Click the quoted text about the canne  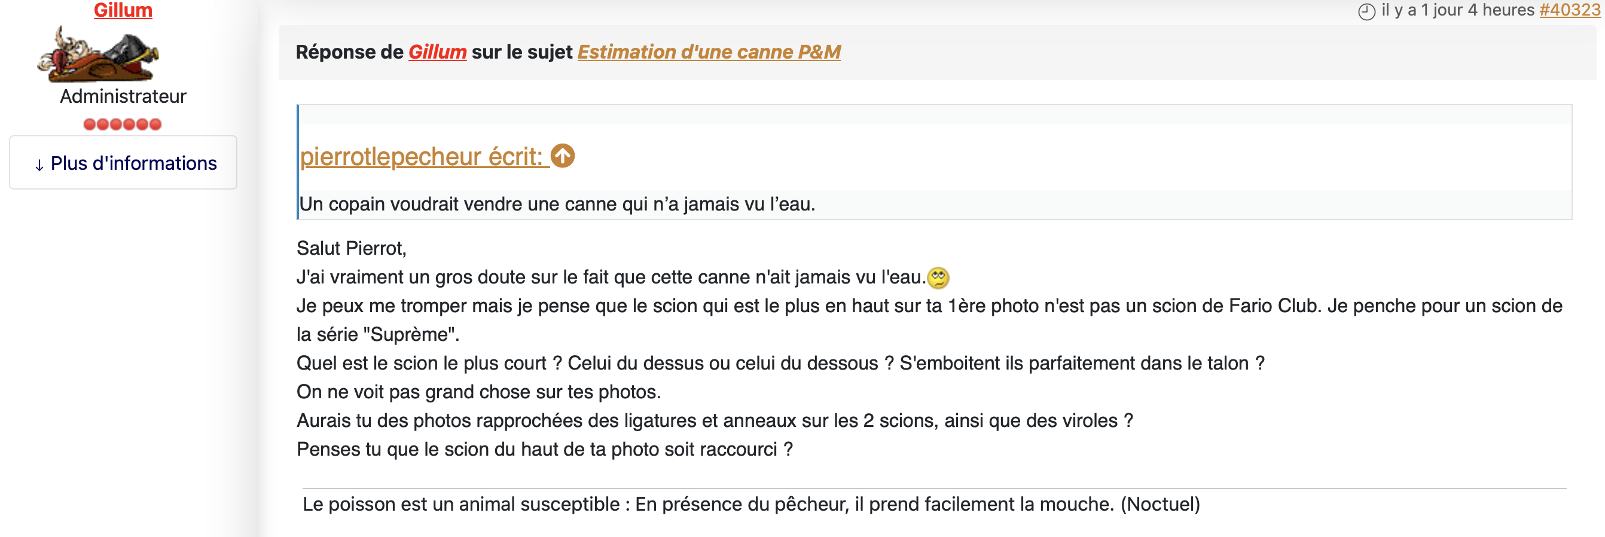coord(557,204)
